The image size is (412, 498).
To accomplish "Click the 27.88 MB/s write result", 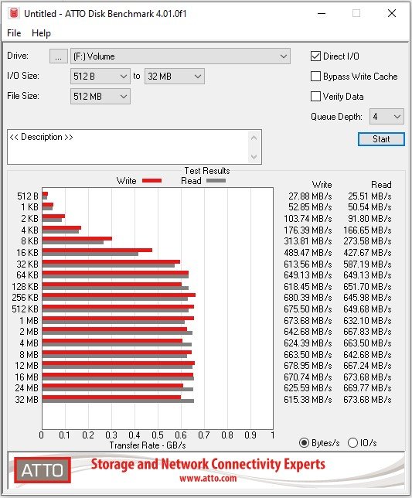I will pos(310,196).
